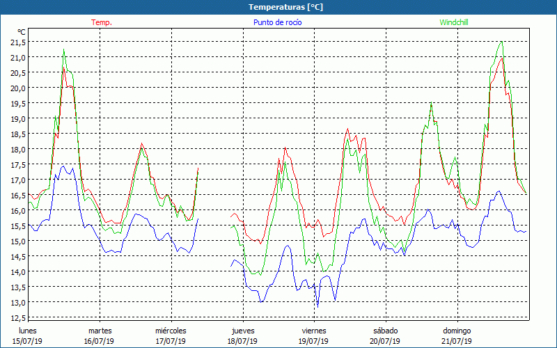The height and width of the screenshot is (348, 557).
Task: Click the date 20/07/19
Action: coord(386,341)
